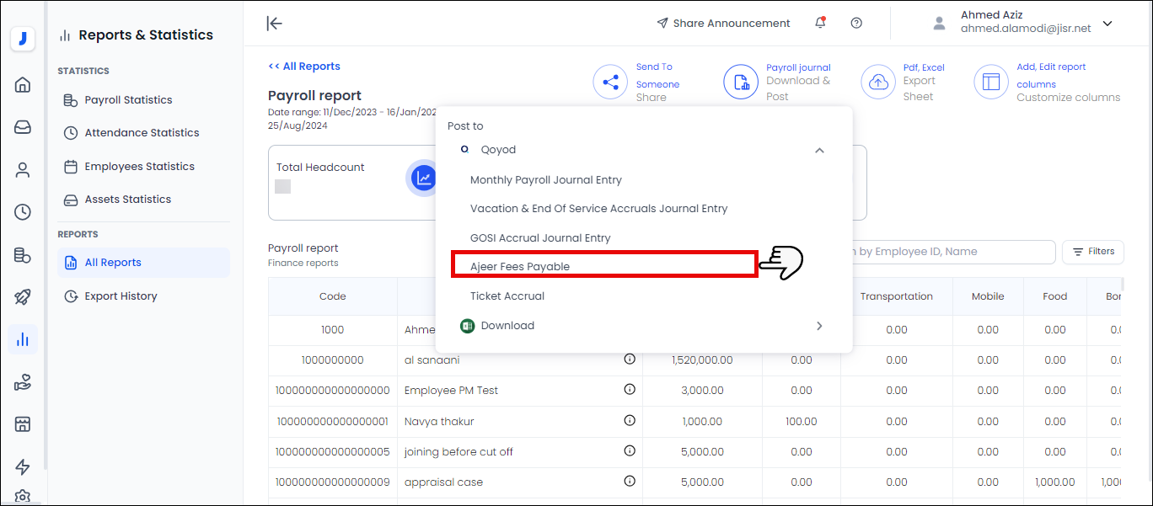Open the help question mark icon

click(856, 24)
